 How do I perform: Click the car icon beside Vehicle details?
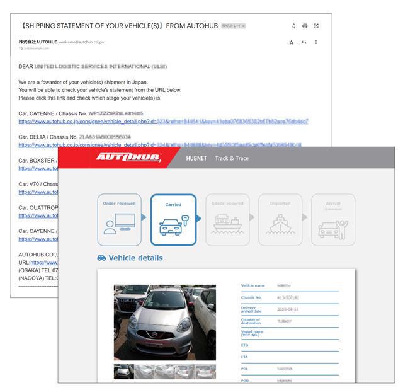(101, 258)
